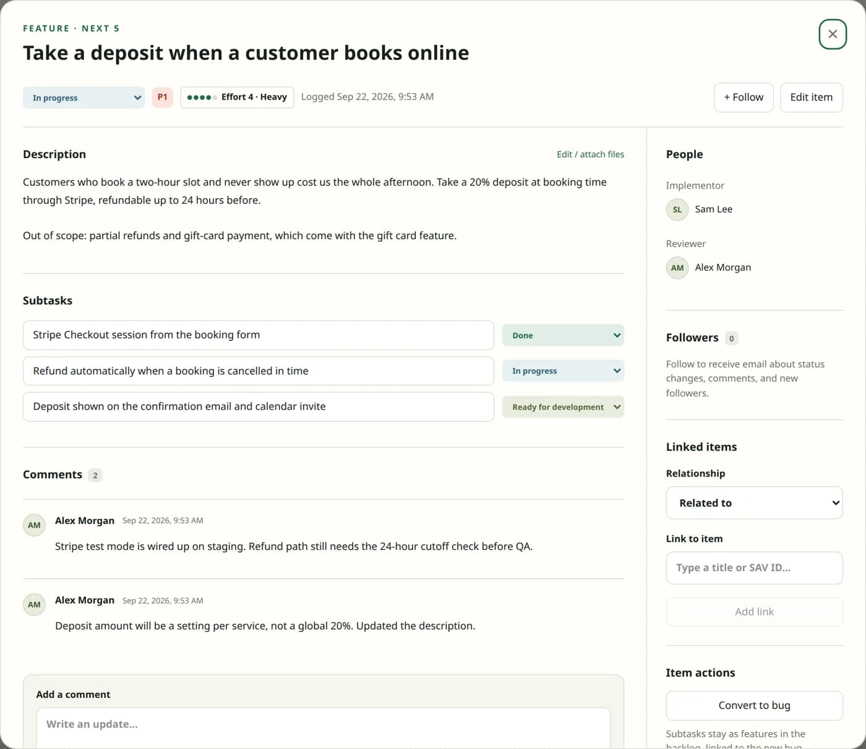This screenshot has height=749, width=866.
Task: Focus the Link to item search field
Action: pos(754,568)
